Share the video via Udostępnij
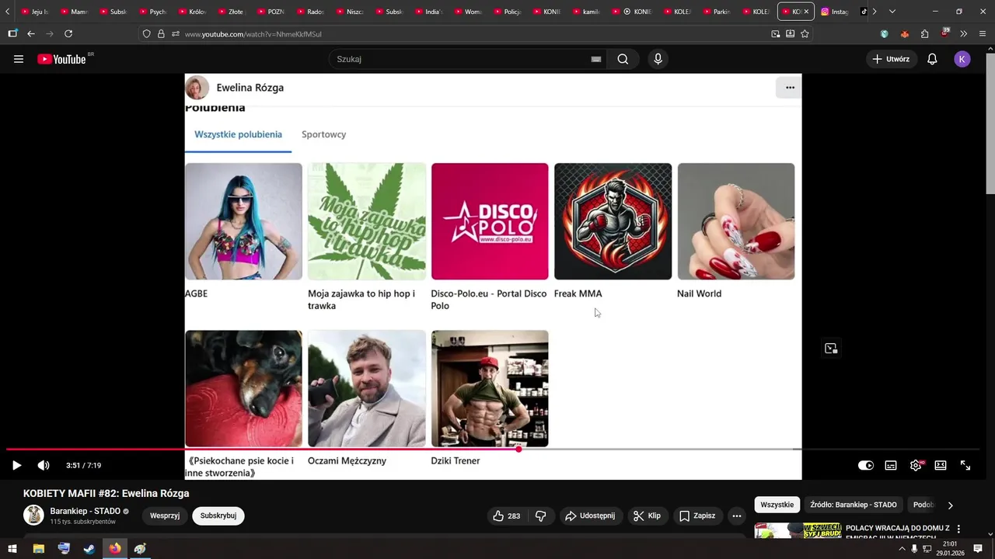Viewport: 995px width, 559px height. pos(590,516)
